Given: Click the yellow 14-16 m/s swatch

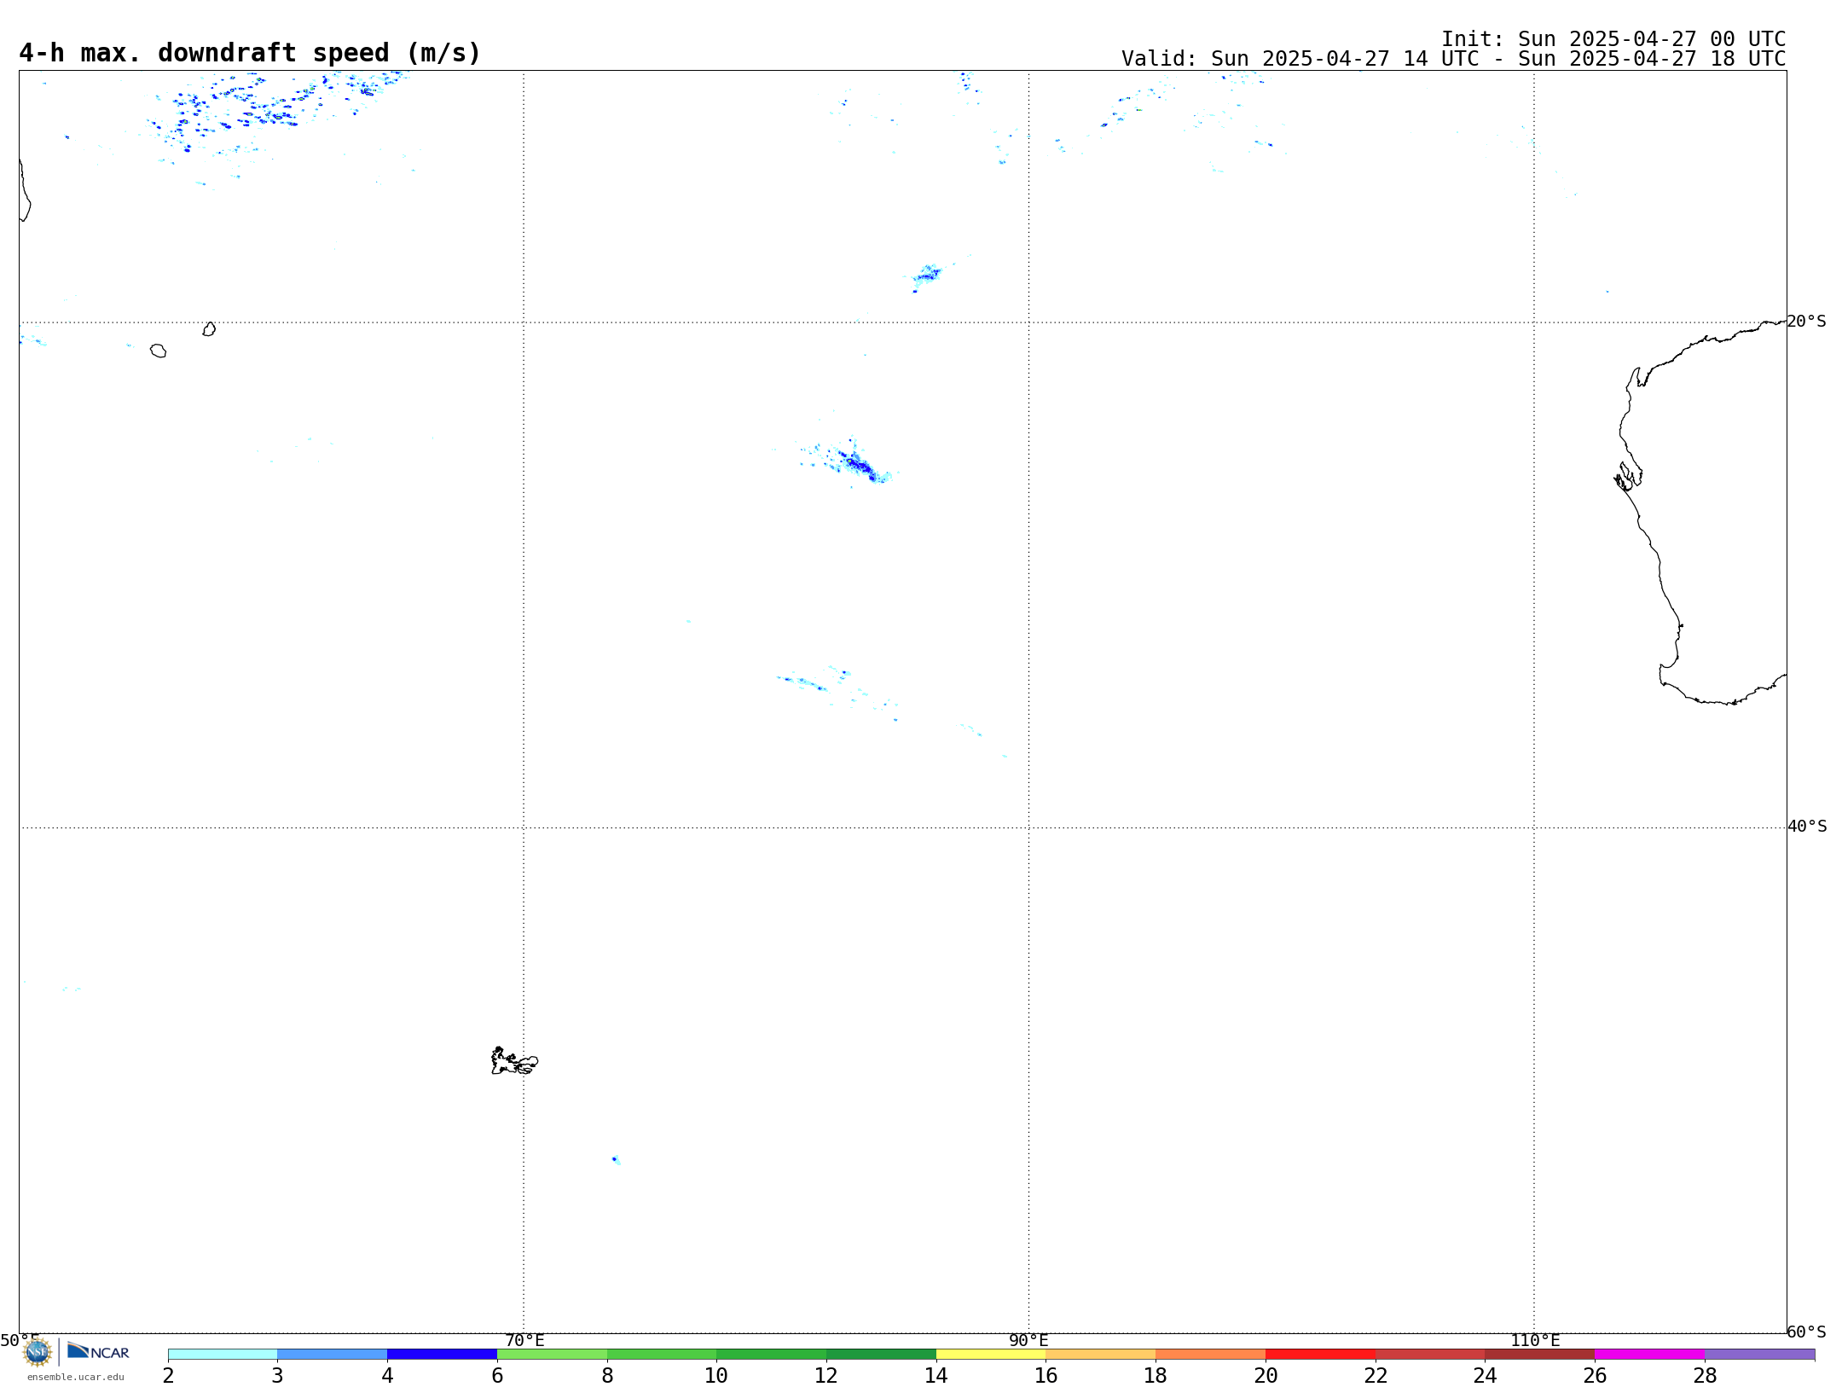Looking at the screenshot, I should (991, 1355).
